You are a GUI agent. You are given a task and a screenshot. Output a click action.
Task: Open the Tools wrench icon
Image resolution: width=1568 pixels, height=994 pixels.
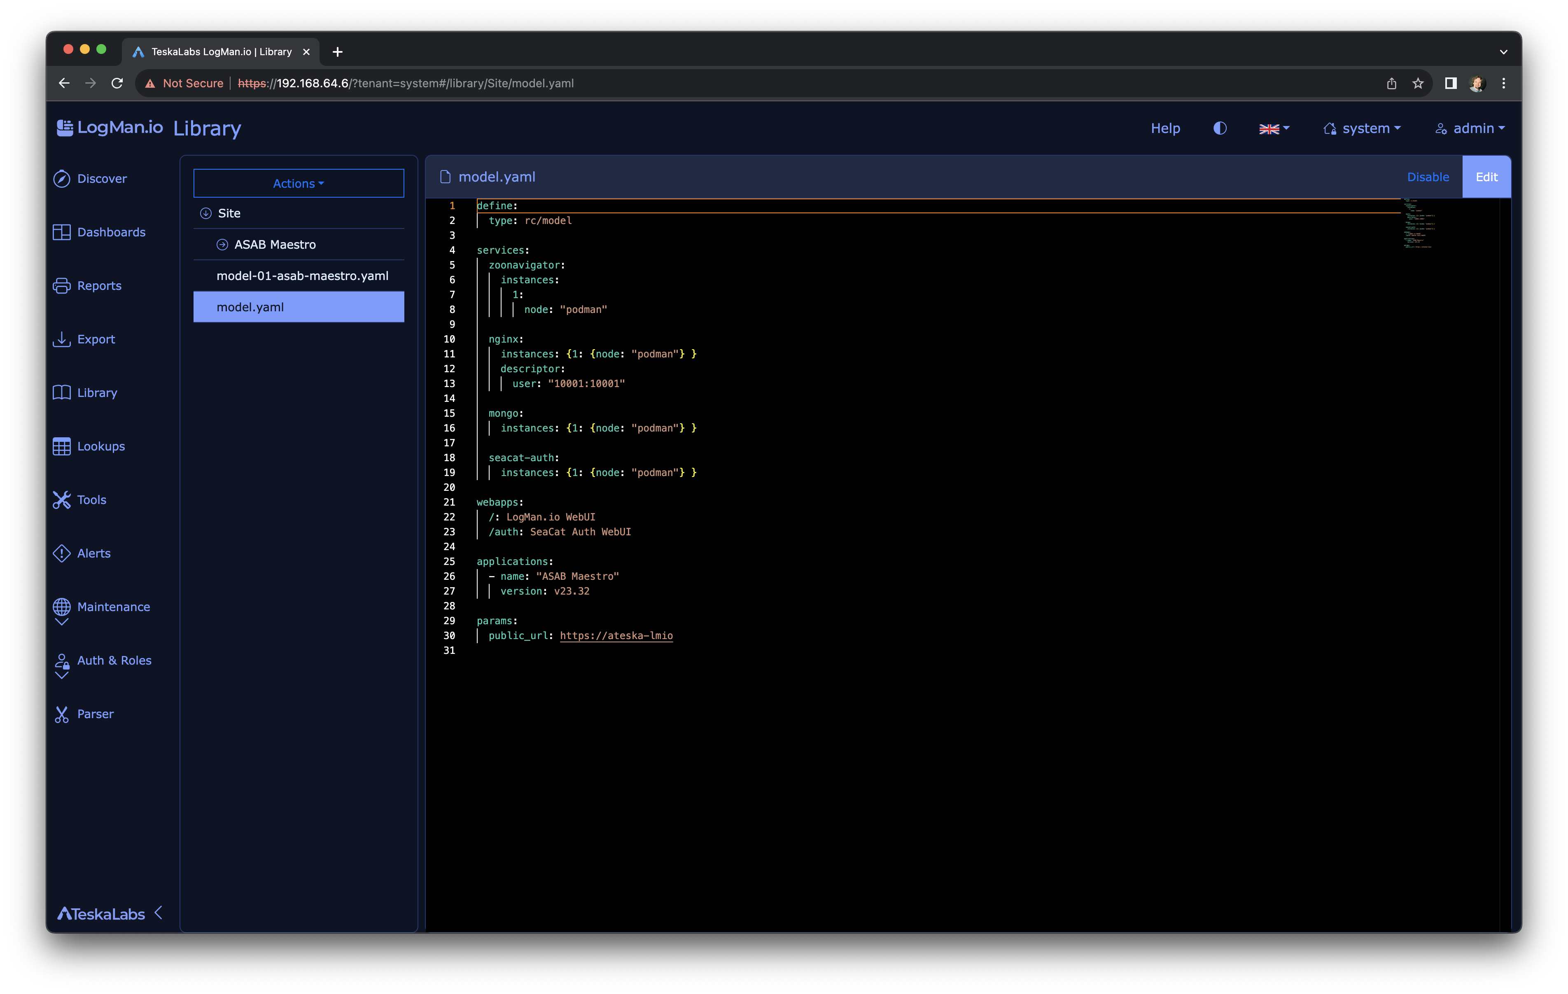(62, 499)
